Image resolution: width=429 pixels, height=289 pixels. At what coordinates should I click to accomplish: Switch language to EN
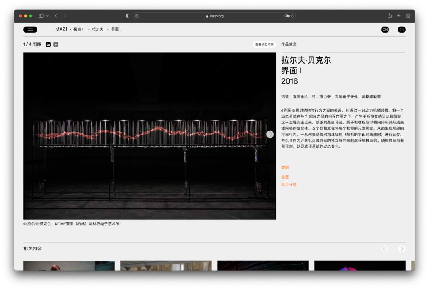click(402, 29)
